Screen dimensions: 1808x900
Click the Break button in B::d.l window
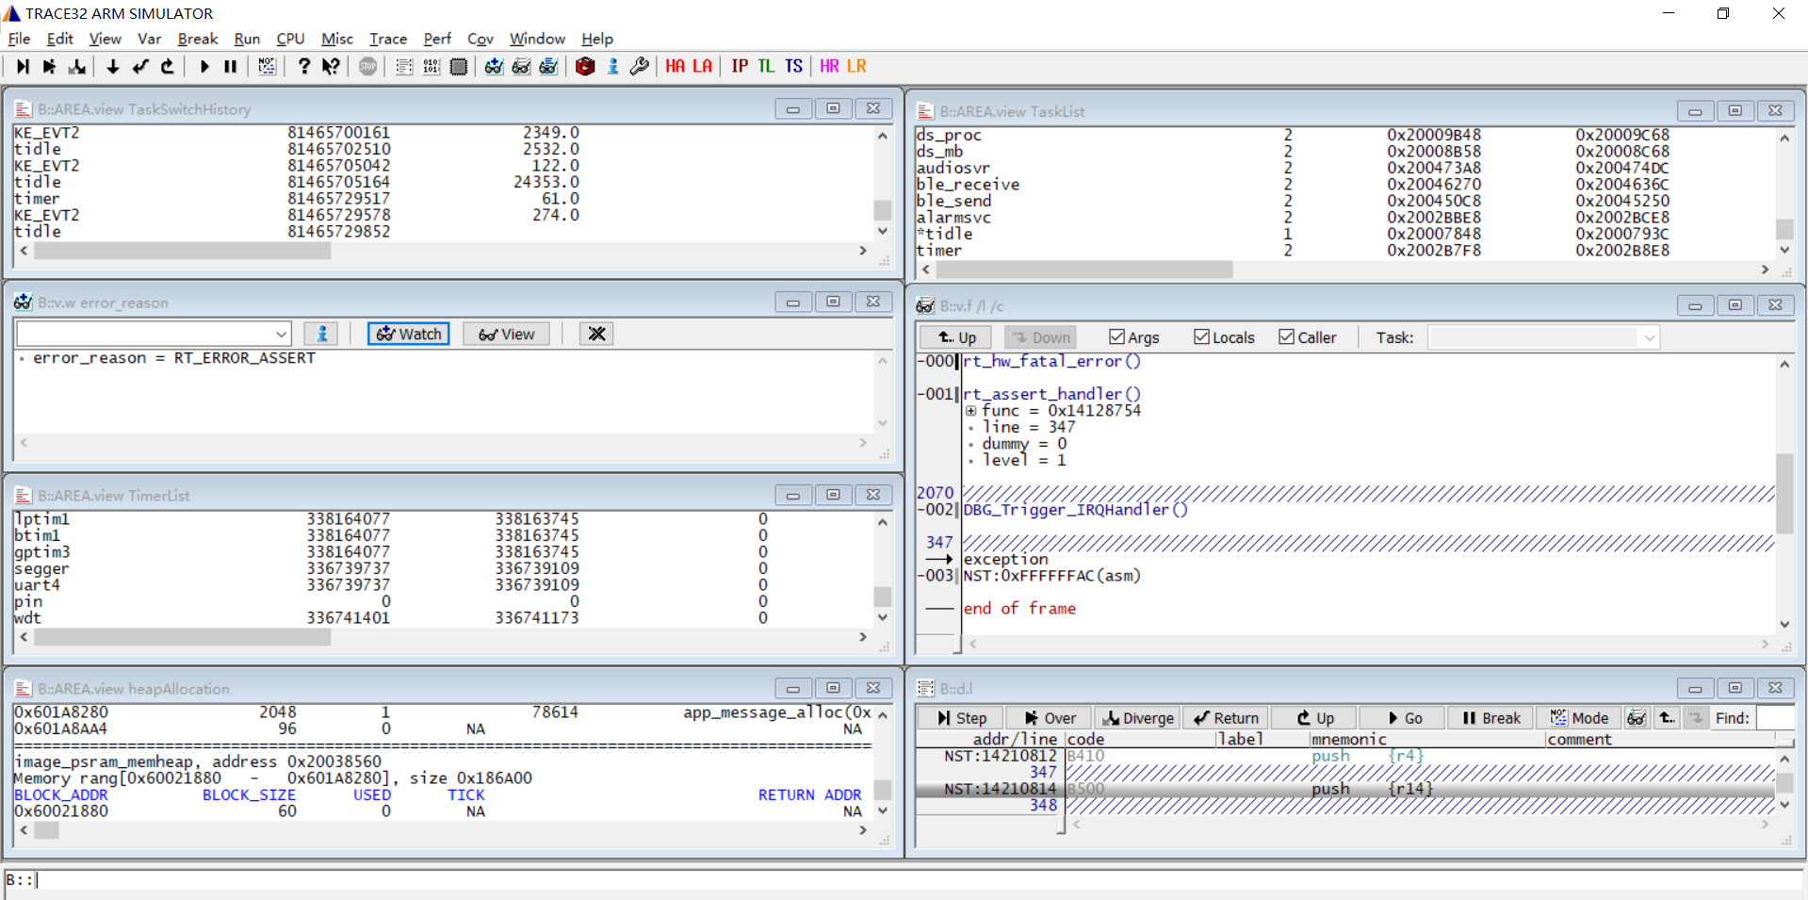point(1491,718)
